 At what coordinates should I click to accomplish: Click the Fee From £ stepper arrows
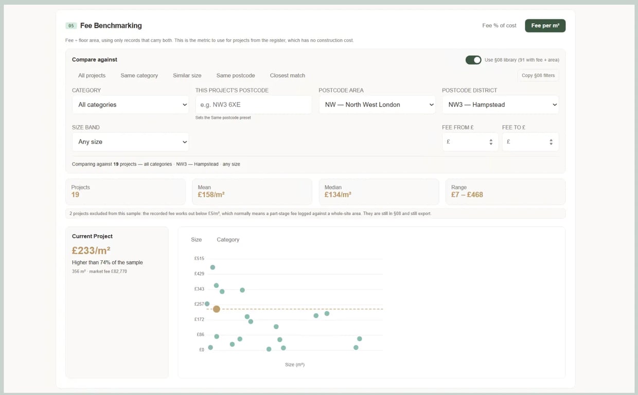491,142
